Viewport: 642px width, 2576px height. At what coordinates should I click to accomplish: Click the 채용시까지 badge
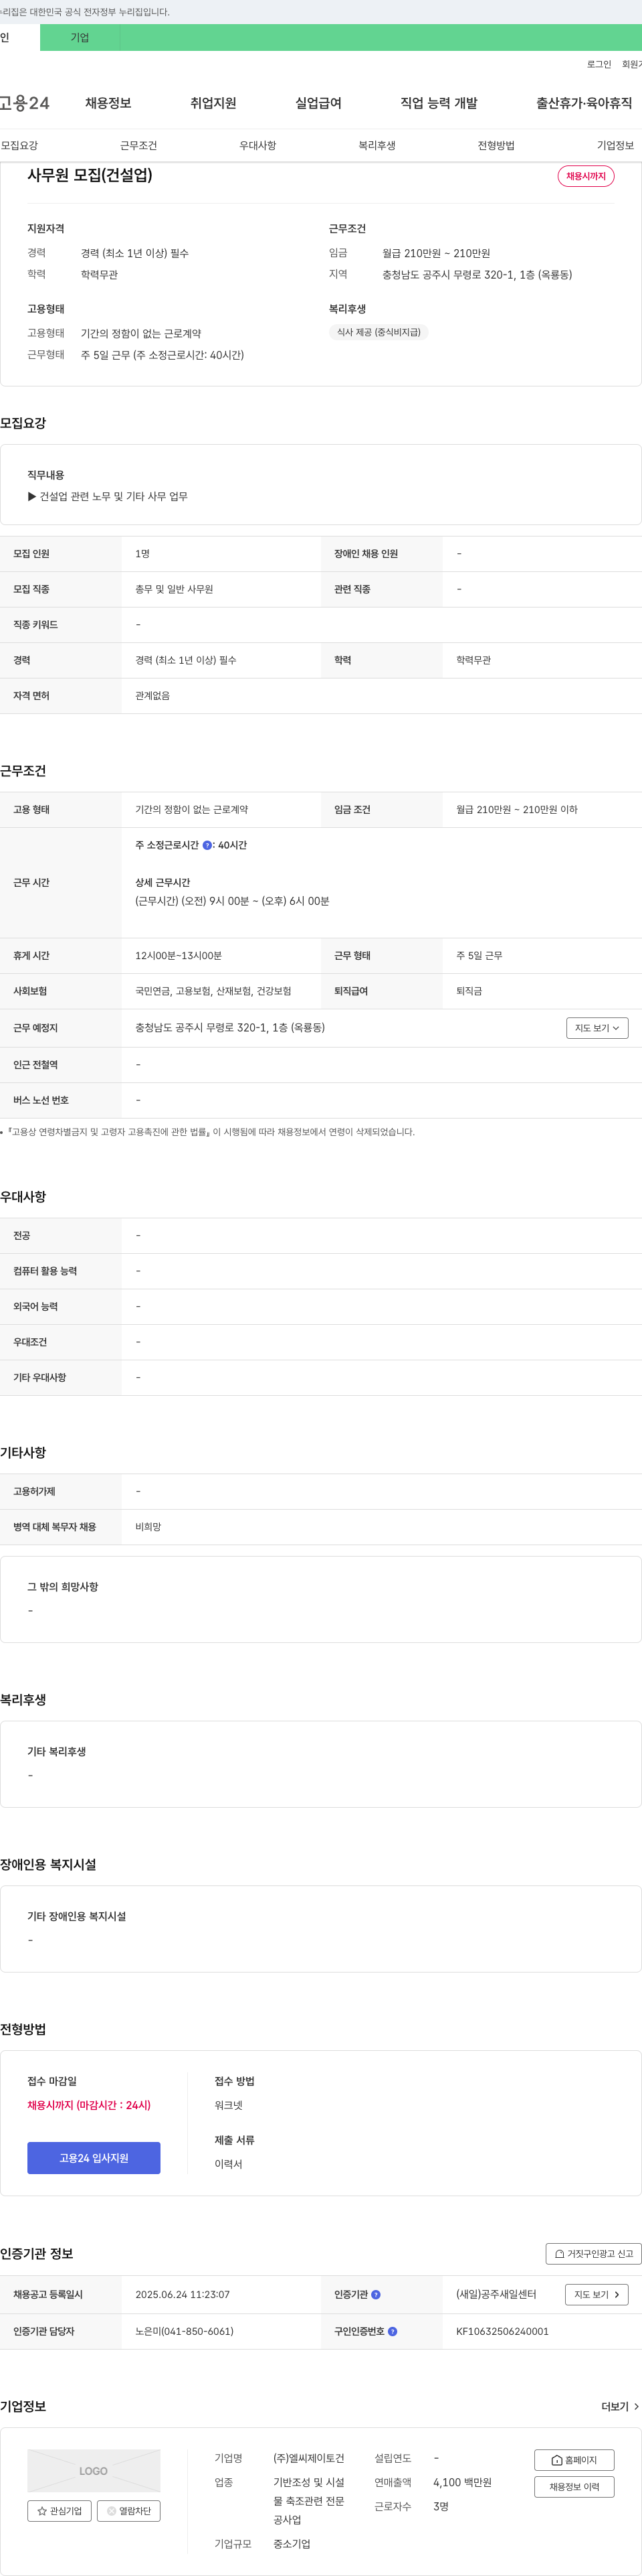coord(585,176)
